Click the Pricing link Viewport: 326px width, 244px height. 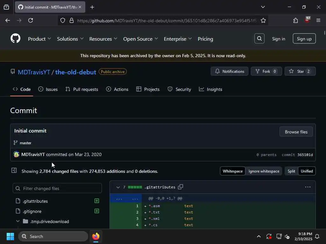point(205,39)
